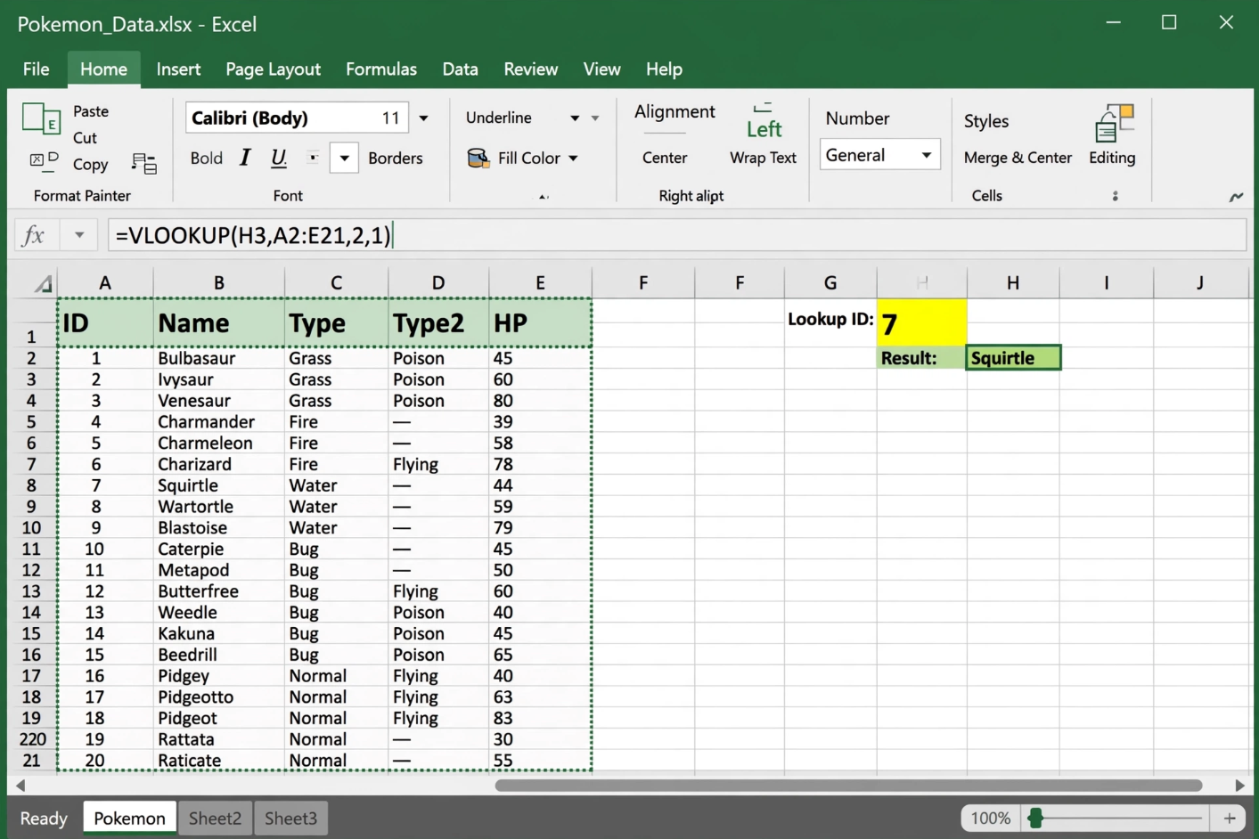Open the File menu
Viewport: 1259px width, 839px height.
(36, 69)
